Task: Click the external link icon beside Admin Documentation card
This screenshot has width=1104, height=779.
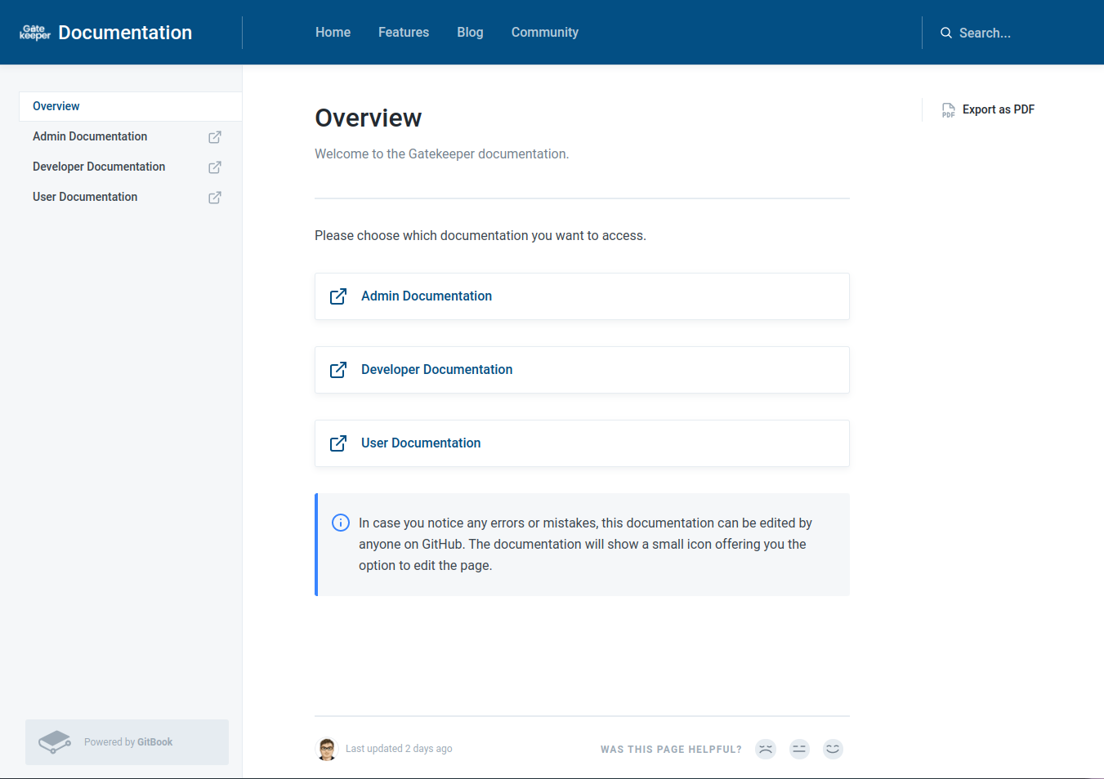Action: tap(338, 296)
